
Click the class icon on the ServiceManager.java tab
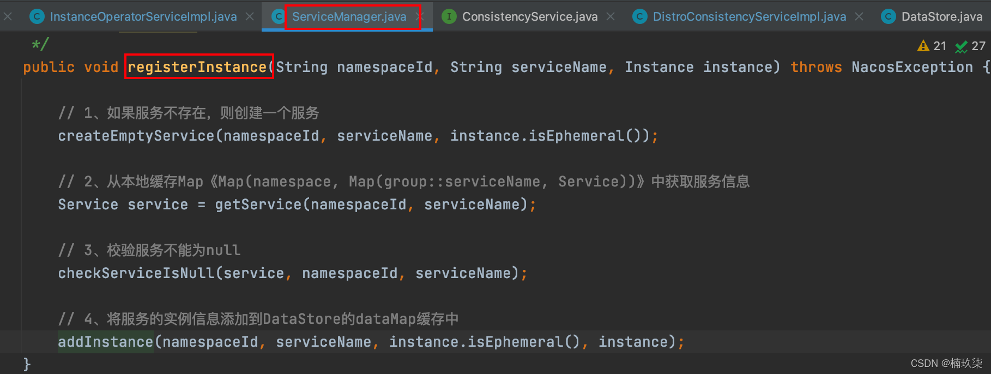point(278,16)
